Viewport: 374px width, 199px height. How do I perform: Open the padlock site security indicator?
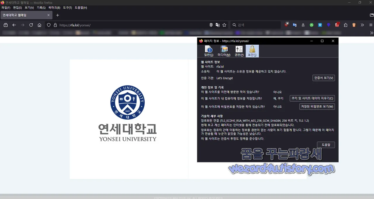pyautogui.click(x=55, y=25)
